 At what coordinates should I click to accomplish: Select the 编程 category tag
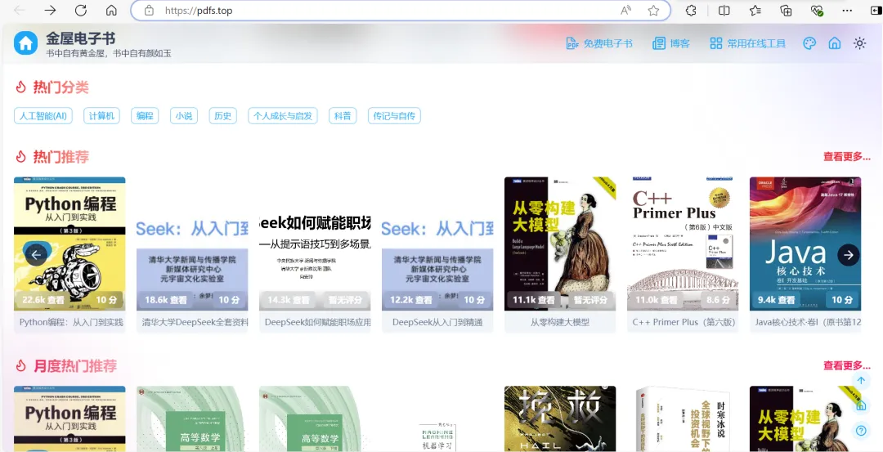(x=145, y=116)
